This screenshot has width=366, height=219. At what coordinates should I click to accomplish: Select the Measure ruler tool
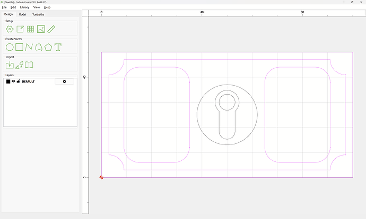51,29
